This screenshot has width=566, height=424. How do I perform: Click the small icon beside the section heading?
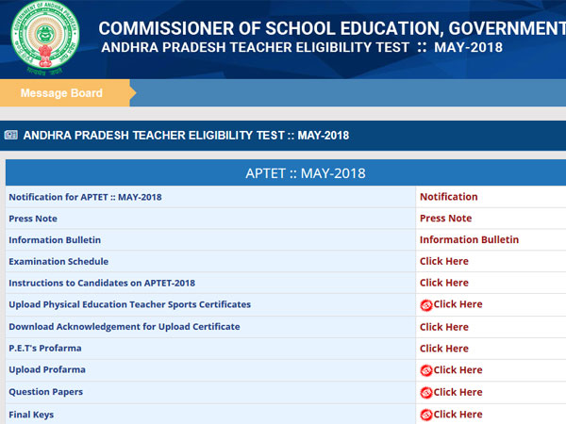[10, 136]
